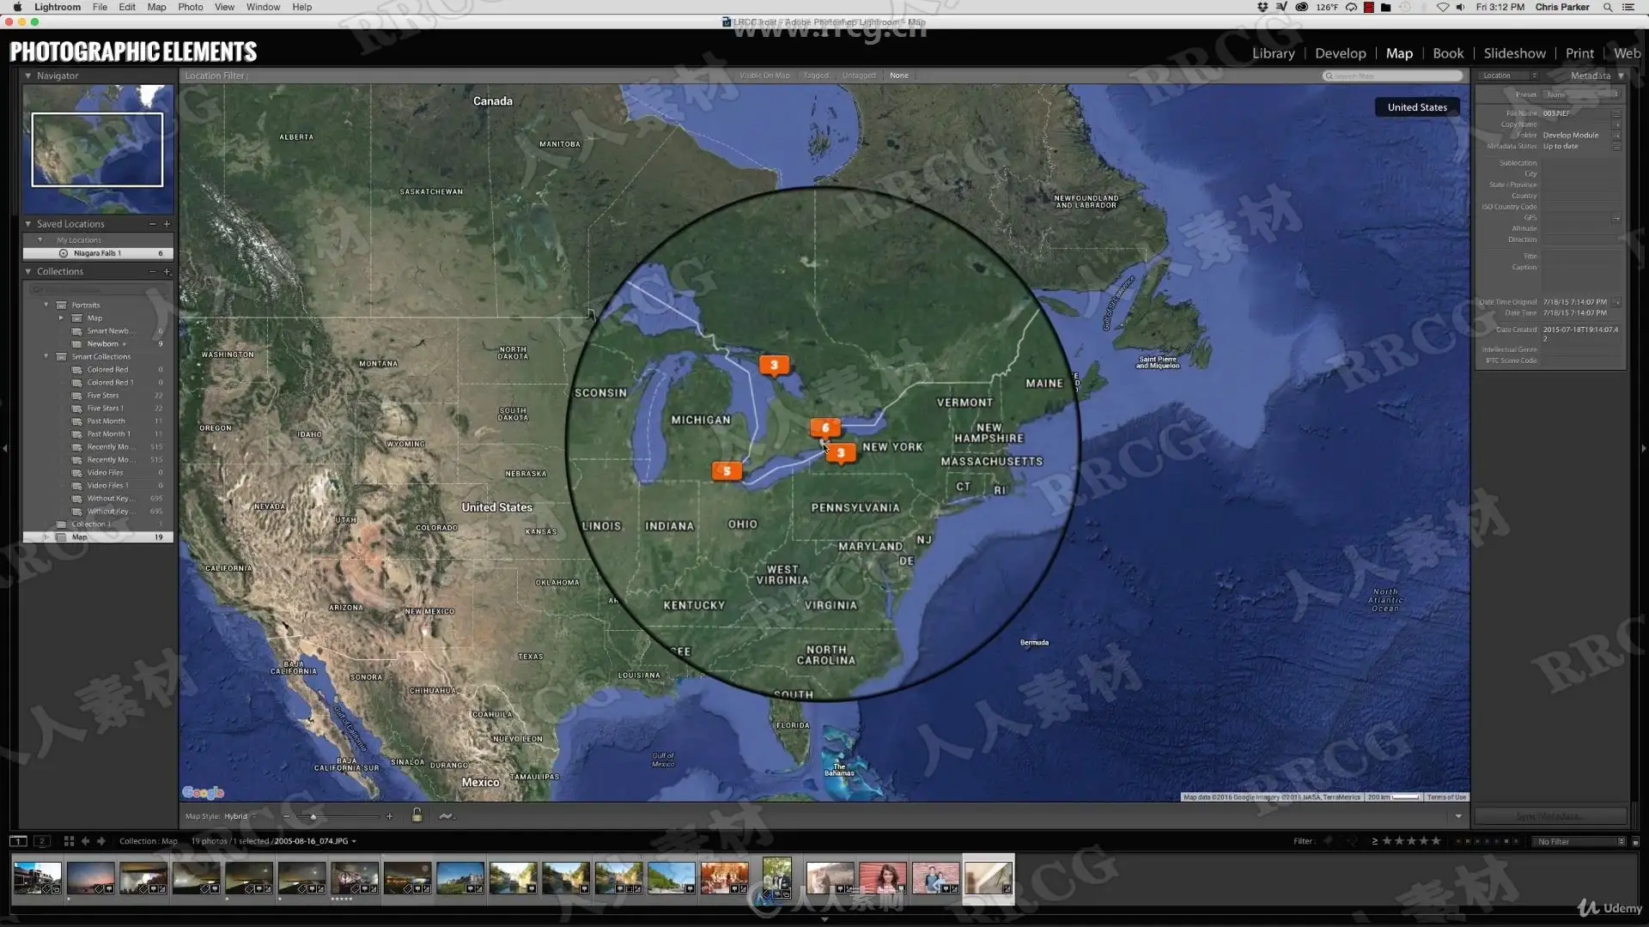This screenshot has width=1649, height=927.
Task: Zoom out the map with the minus icon
Action: [x=286, y=816]
